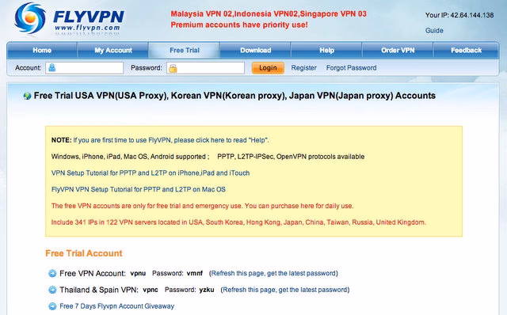The height and width of the screenshot is (315, 507).
Task: Click the Windows, iPhone, iPad supported protocols line
Action: (208, 157)
